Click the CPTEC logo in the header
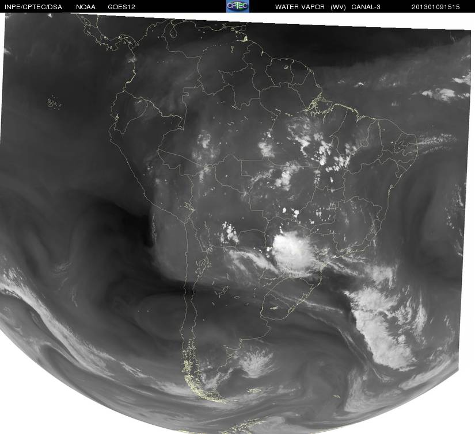 tap(238, 6)
